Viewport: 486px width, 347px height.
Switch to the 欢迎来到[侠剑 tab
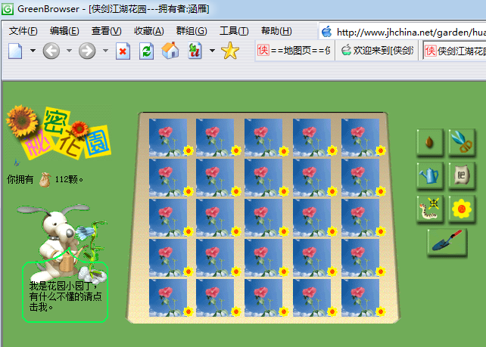pyautogui.click(x=377, y=50)
